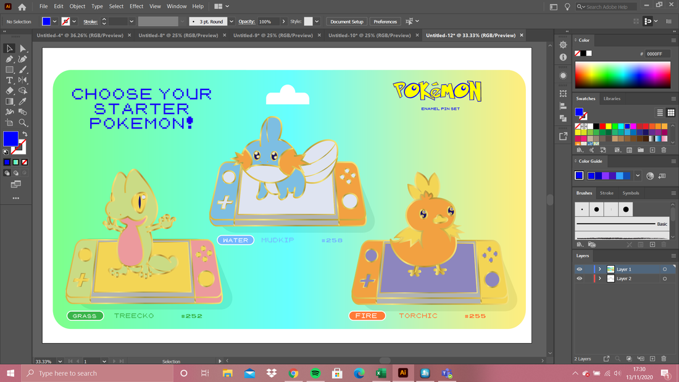Click the Document Setup button
Viewport: 679px width, 382px height.
347,21
